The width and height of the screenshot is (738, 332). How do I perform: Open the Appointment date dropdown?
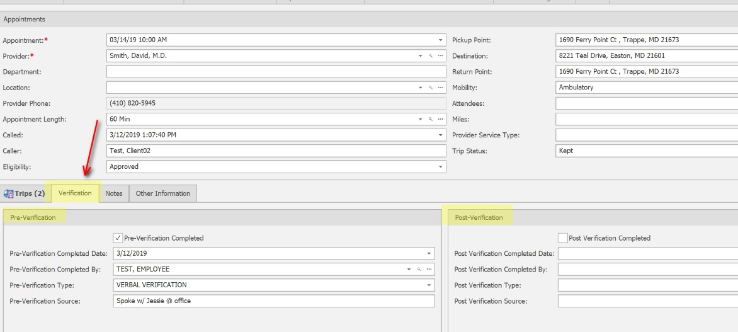[441, 40]
